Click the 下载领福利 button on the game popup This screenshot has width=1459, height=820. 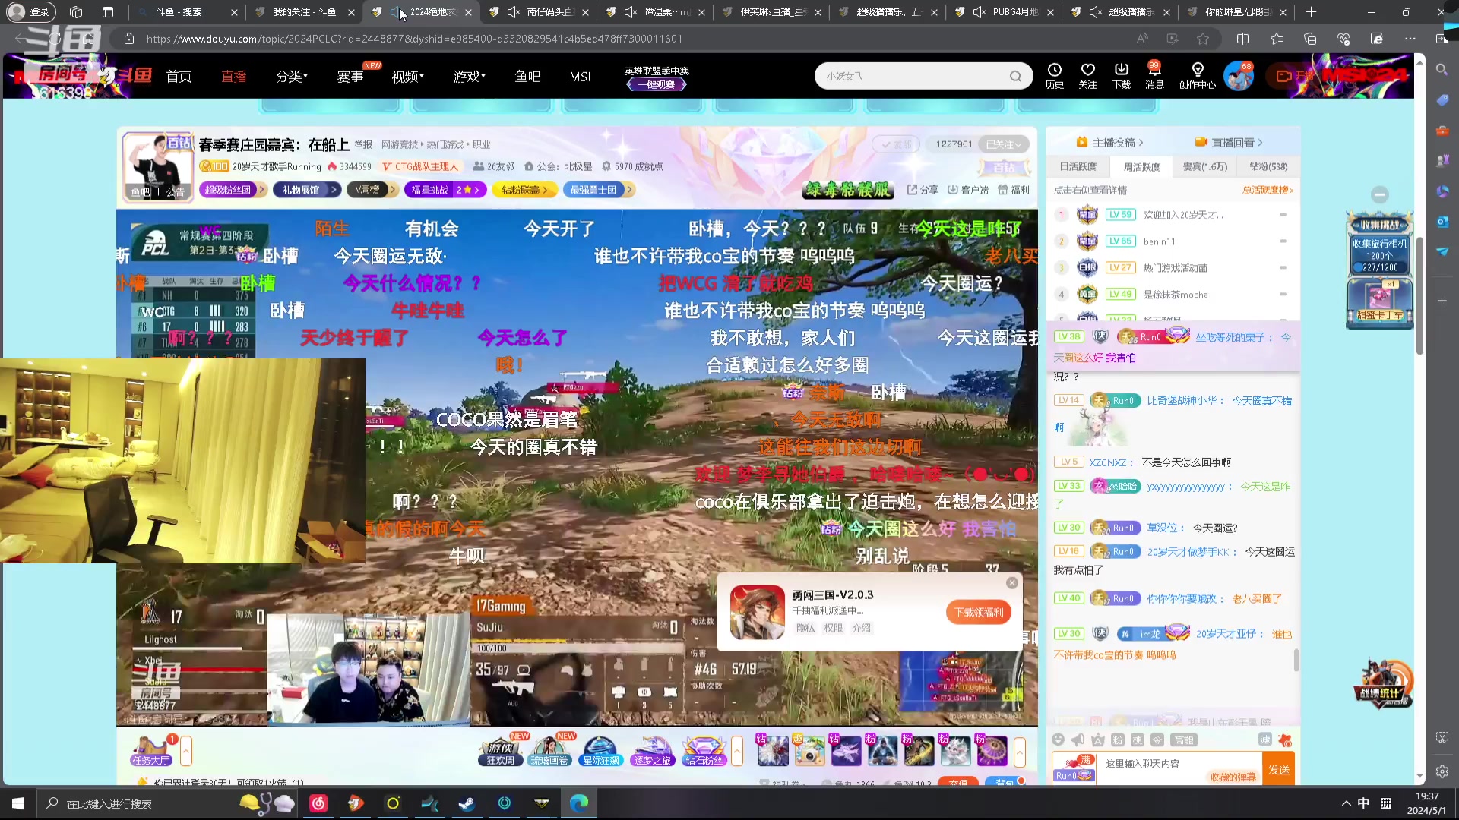978,612
